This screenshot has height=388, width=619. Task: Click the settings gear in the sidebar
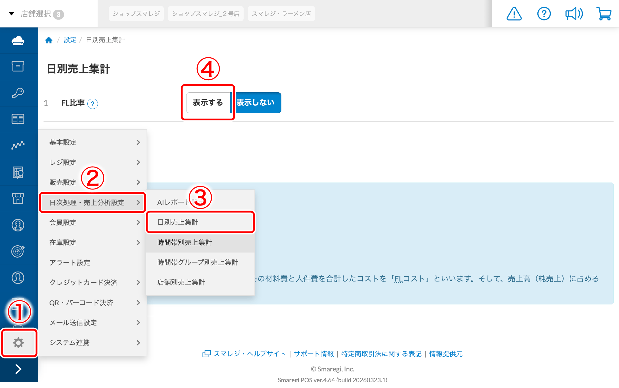pos(19,343)
